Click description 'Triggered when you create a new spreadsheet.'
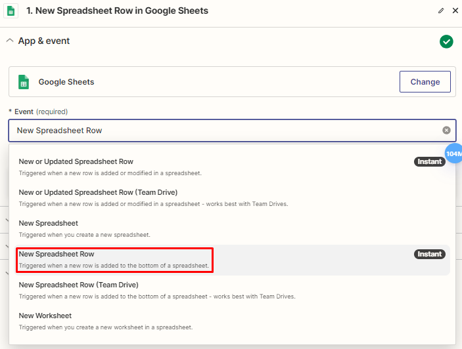The width and height of the screenshot is (462, 349). coord(85,235)
